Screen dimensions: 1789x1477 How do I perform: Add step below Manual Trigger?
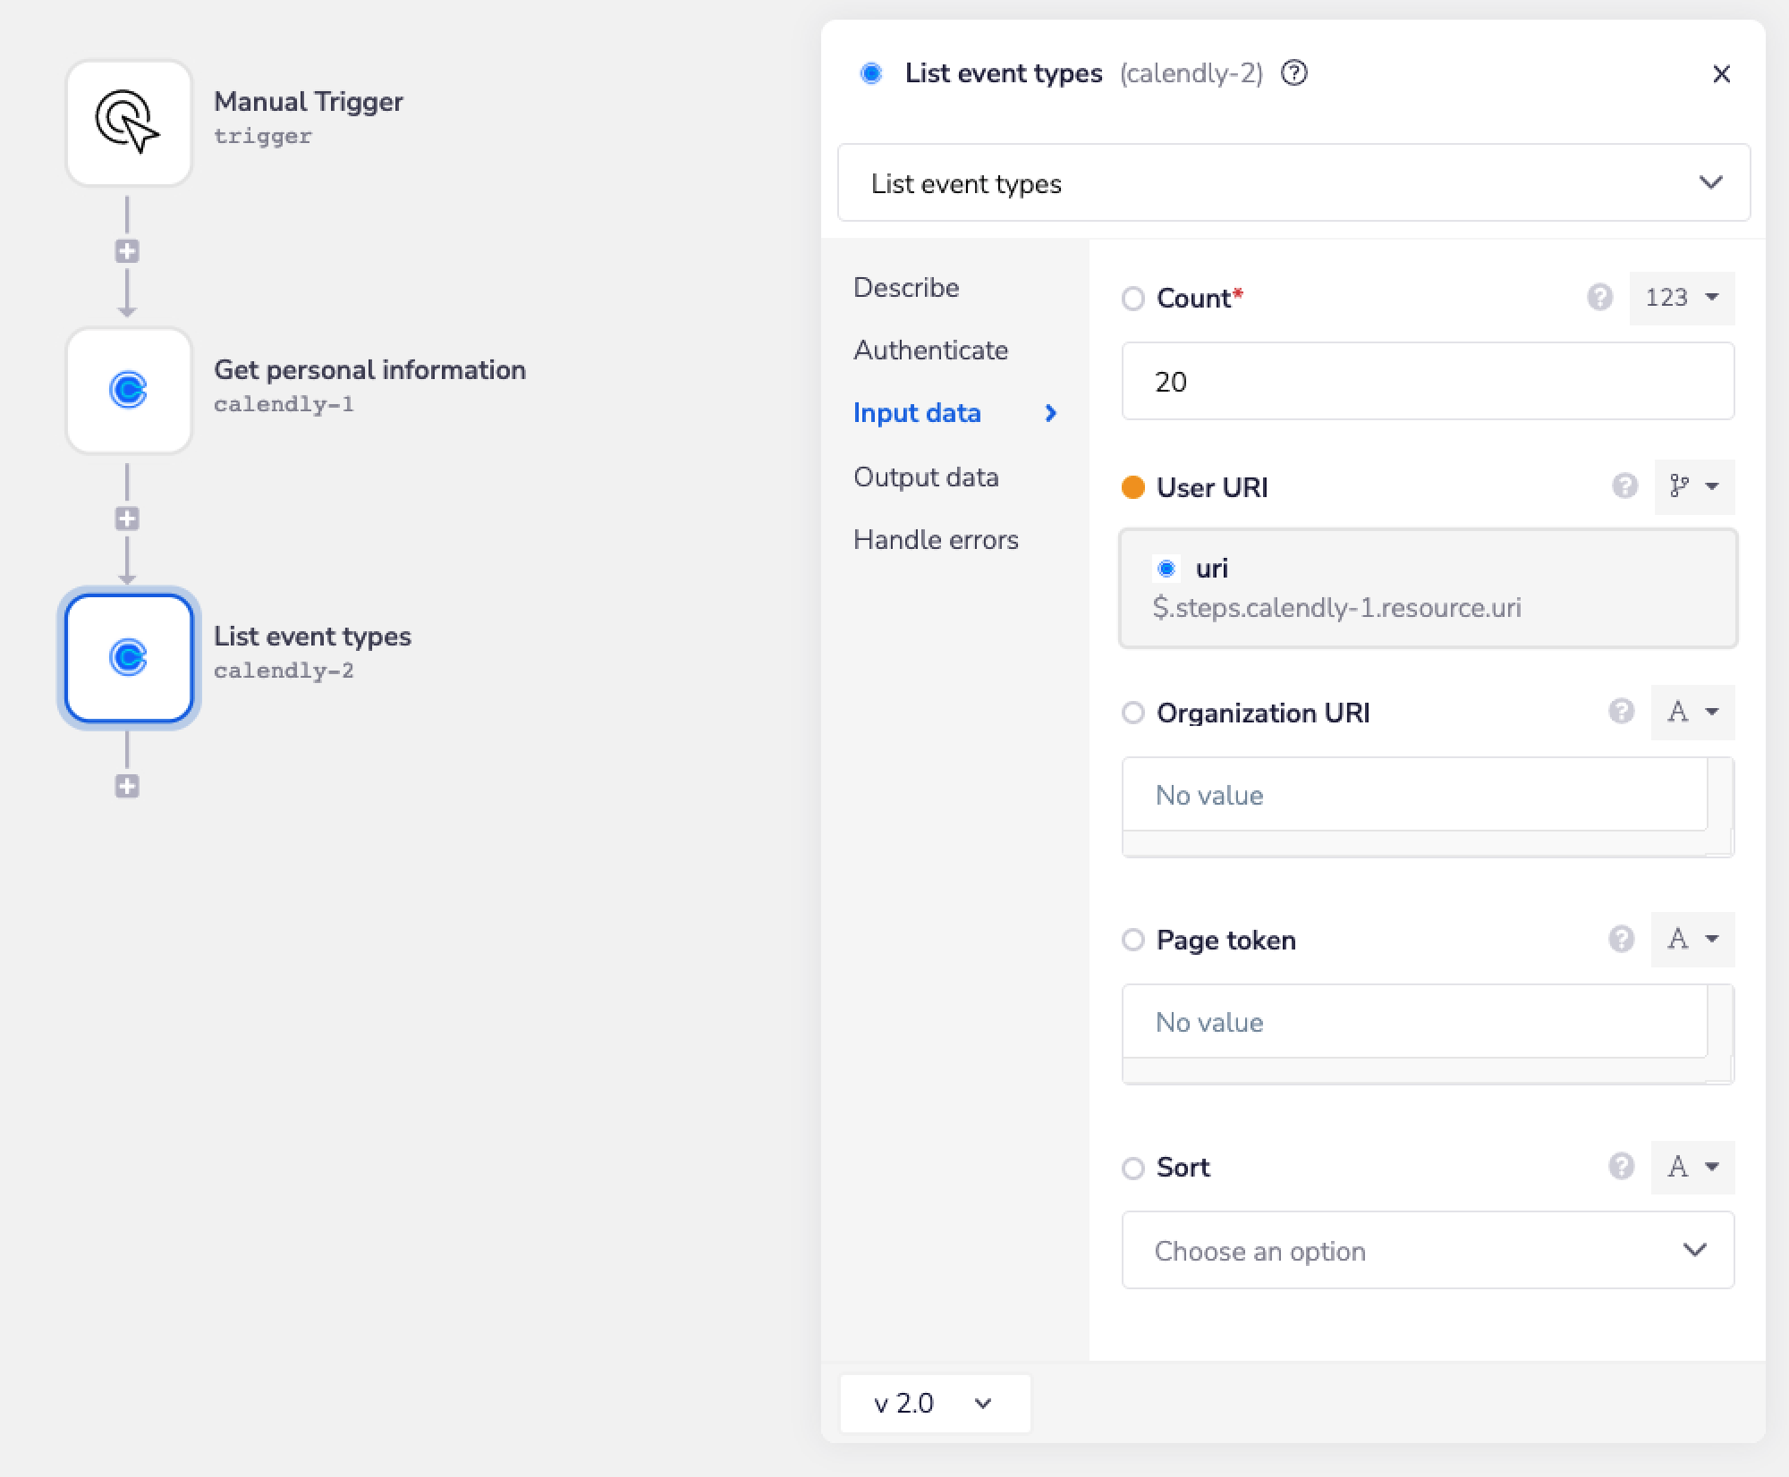127,251
